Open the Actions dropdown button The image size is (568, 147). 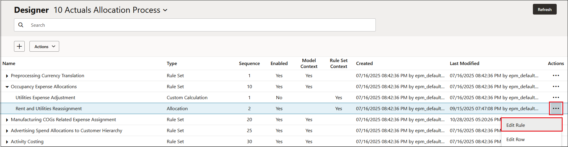coord(44,46)
